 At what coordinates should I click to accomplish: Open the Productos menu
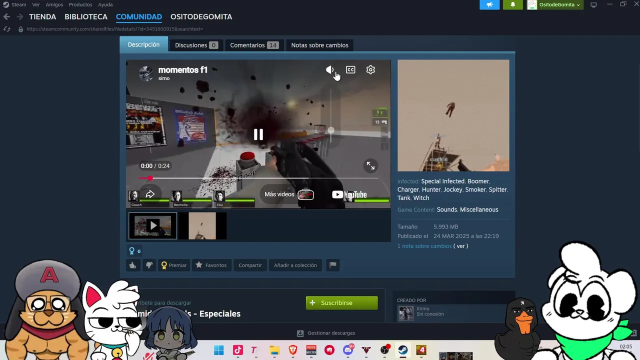pyautogui.click(x=80, y=4)
